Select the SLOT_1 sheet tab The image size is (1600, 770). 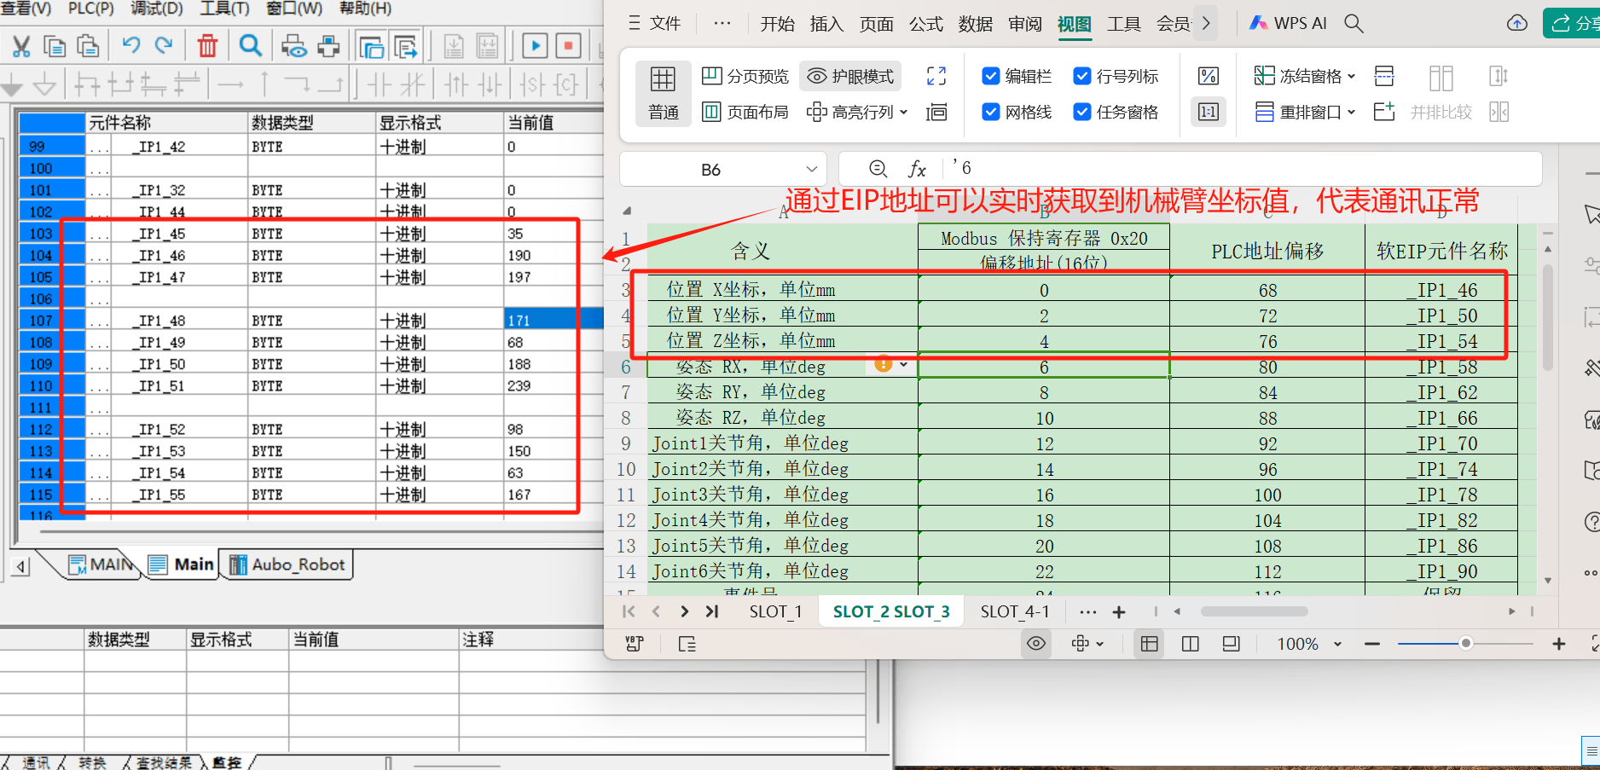tap(775, 611)
